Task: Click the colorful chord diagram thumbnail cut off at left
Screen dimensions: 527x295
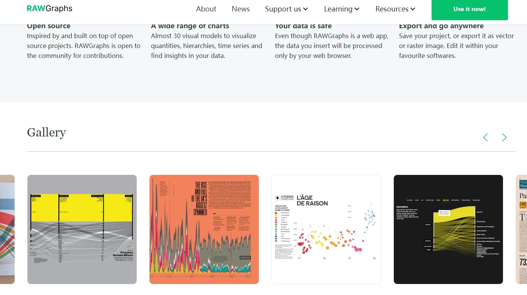Action: (x=7, y=229)
